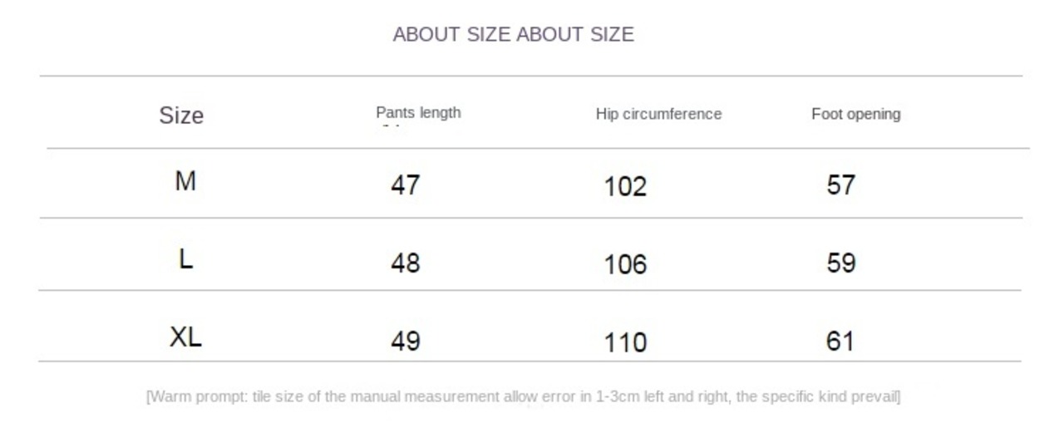Select hip circumference value 106

(x=625, y=265)
